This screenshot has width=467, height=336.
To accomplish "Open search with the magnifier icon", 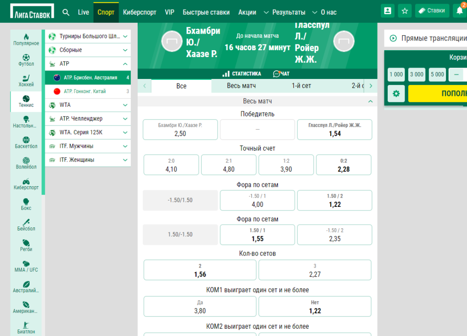I will tap(66, 12).
